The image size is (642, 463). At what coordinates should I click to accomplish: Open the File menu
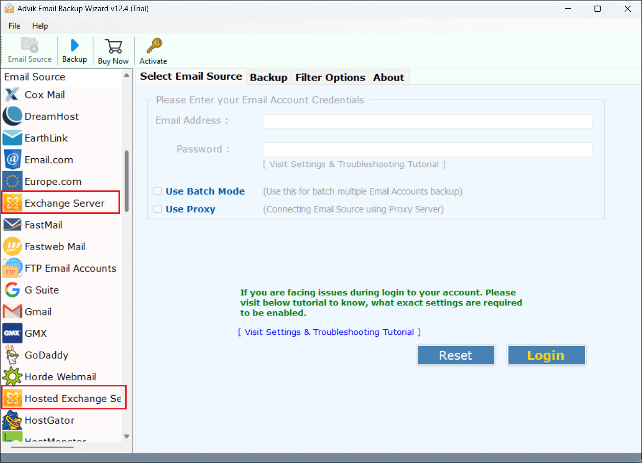[14, 26]
